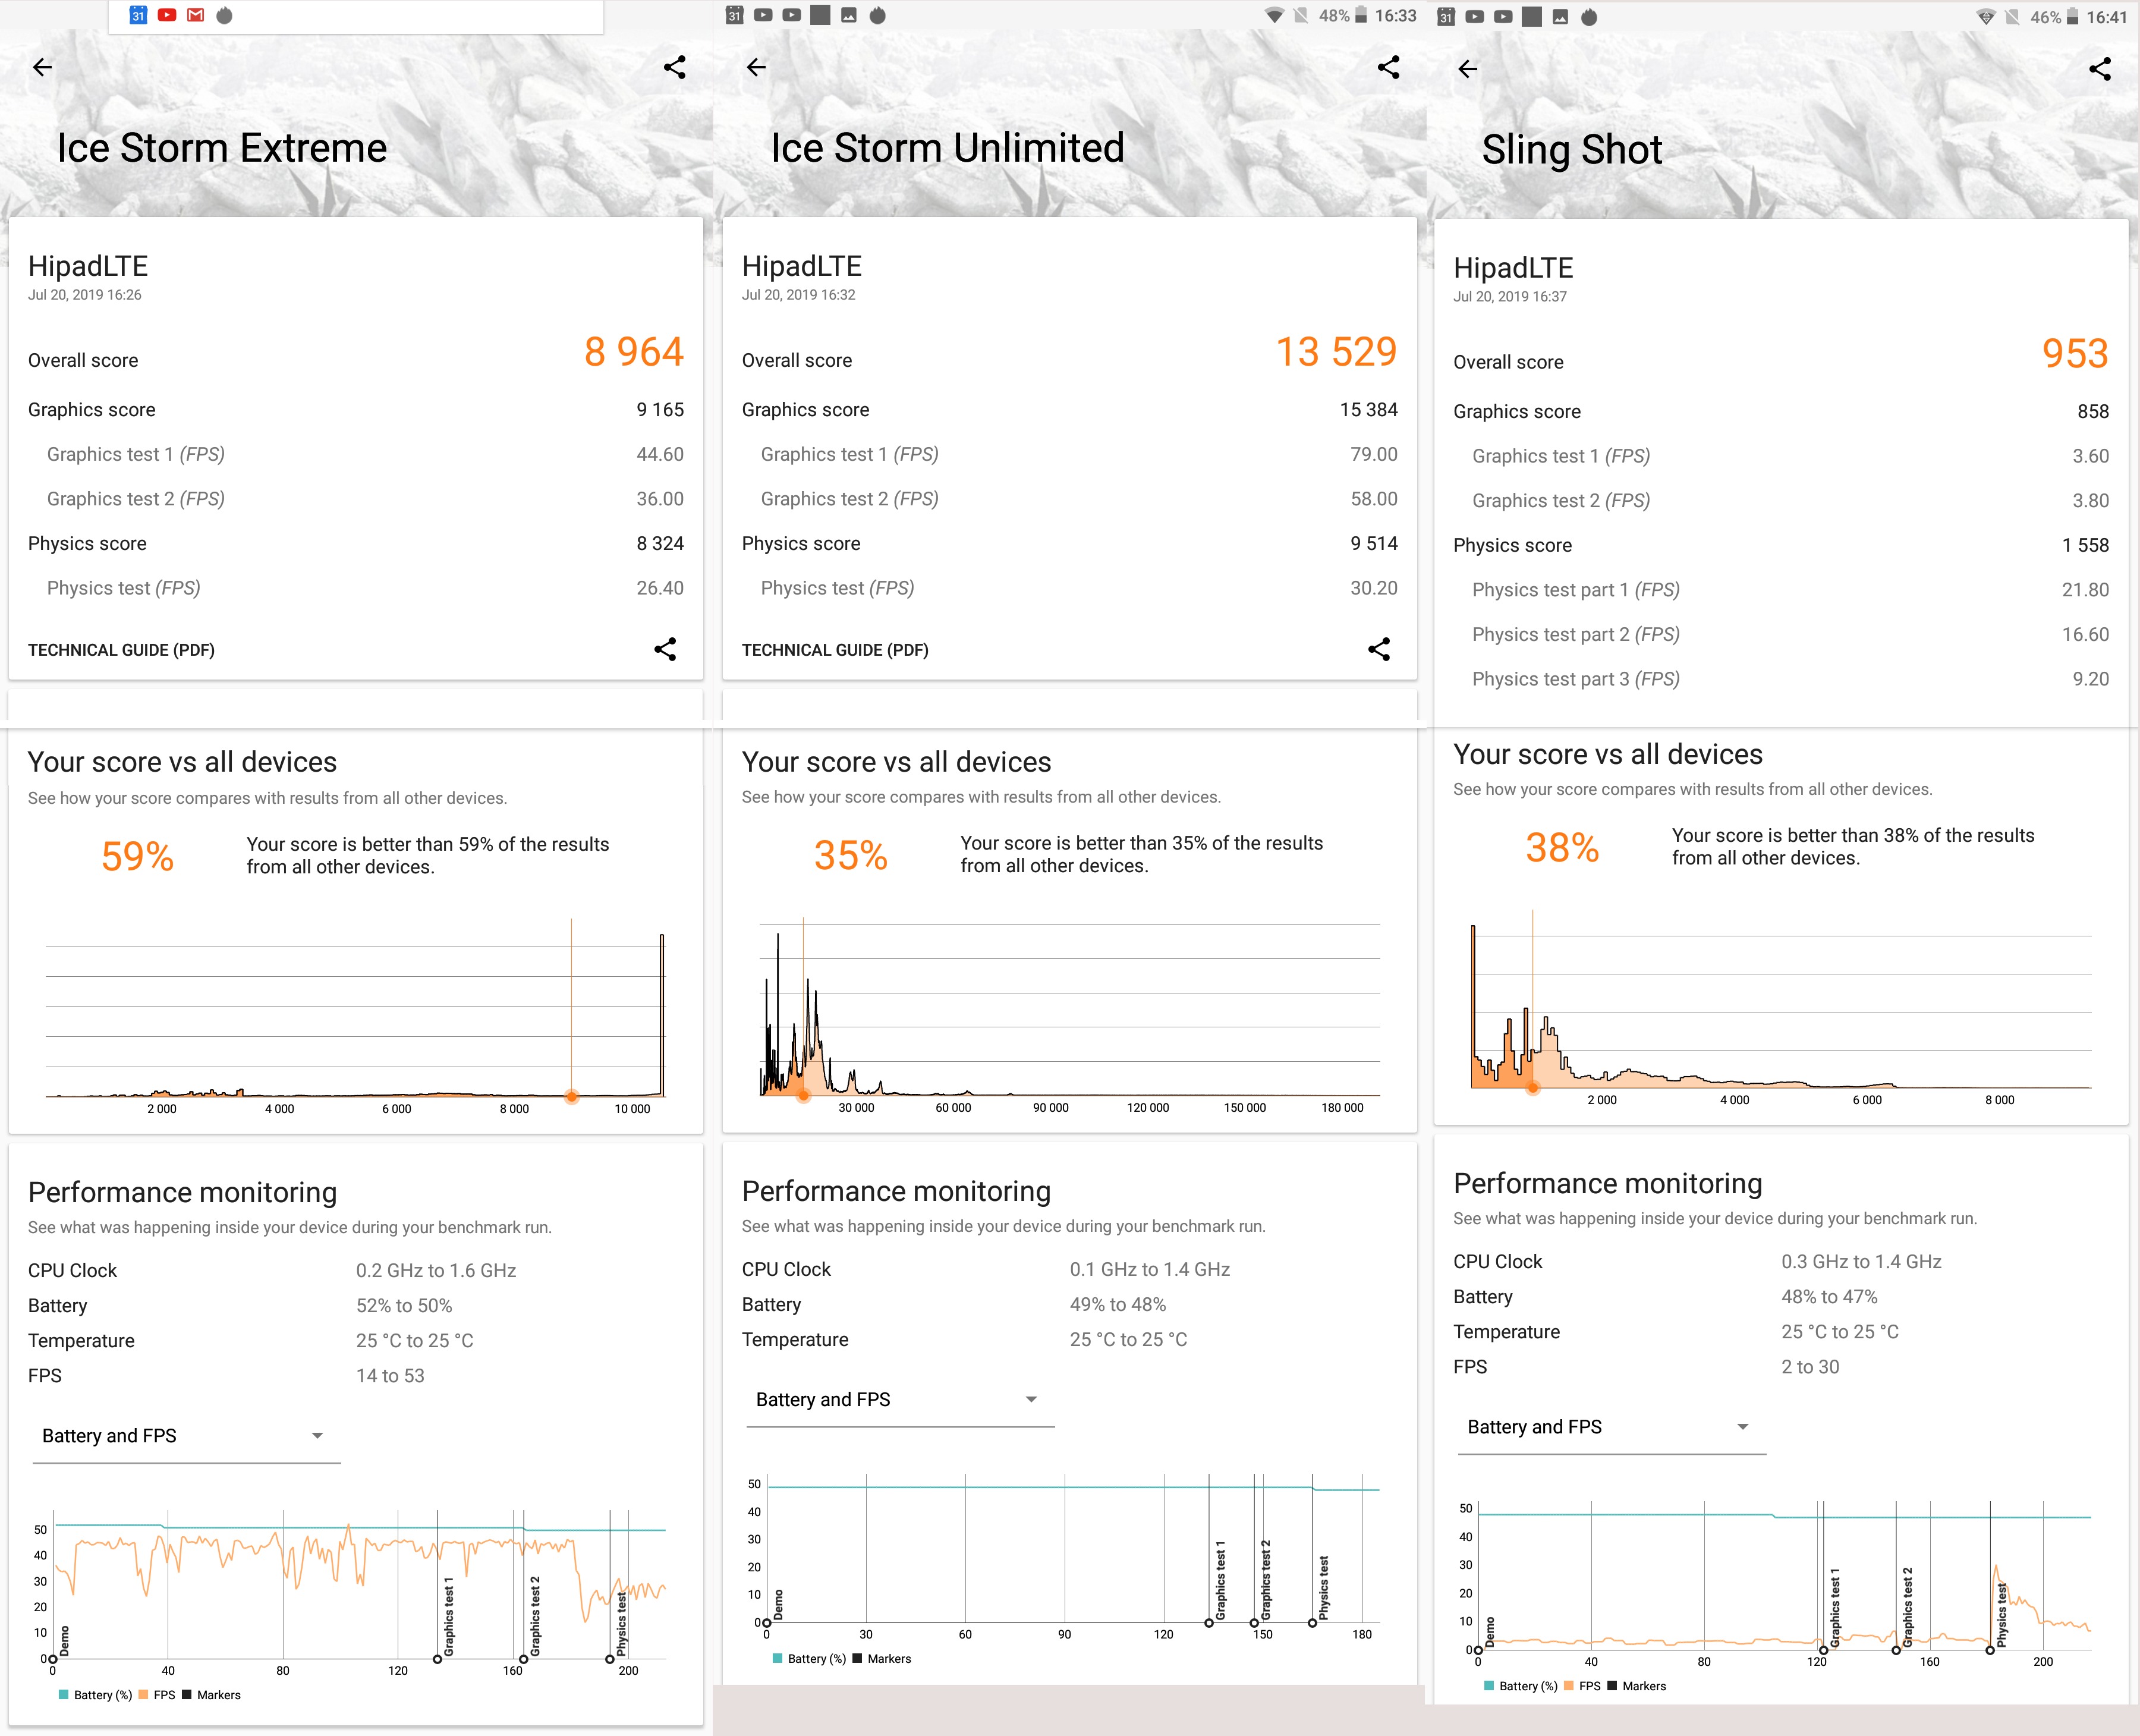Tap calendar notification icon in left status bar

pyautogui.click(x=138, y=15)
